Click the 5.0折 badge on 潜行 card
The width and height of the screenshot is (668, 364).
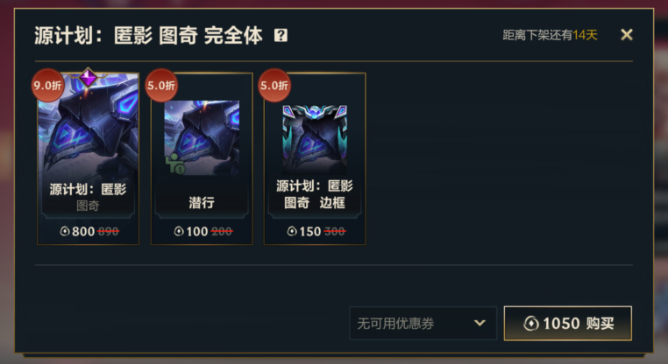pyautogui.click(x=161, y=86)
